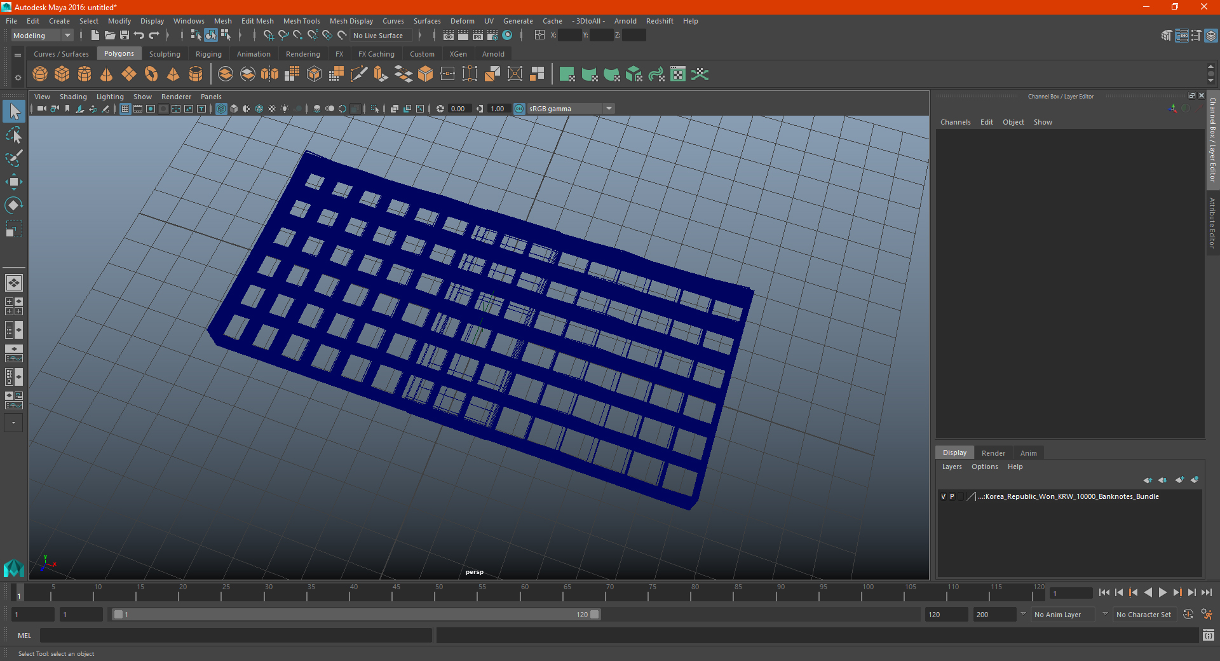Image resolution: width=1220 pixels, height=661 pixels.
Task: Toggle color management ON button
Action: click(x=519, y=109)
